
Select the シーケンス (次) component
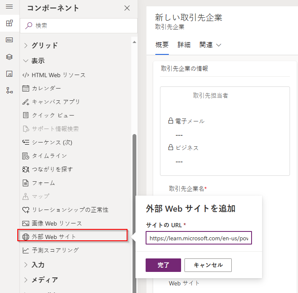click(52, 142)
